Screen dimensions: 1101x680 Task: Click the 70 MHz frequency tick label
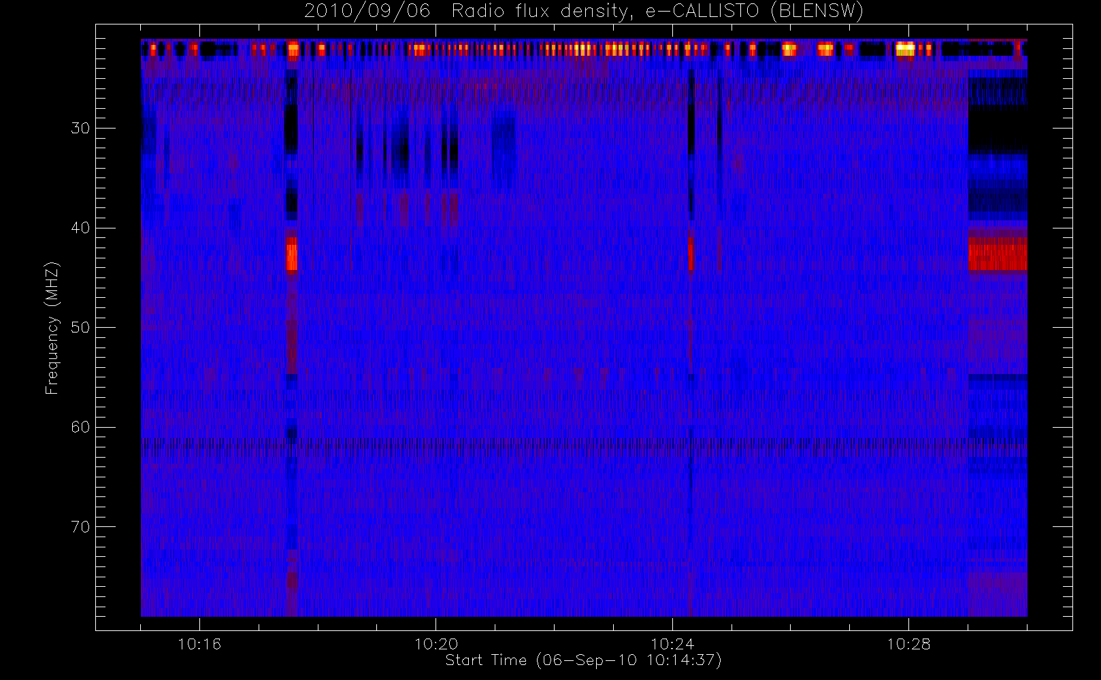(80, 527)
